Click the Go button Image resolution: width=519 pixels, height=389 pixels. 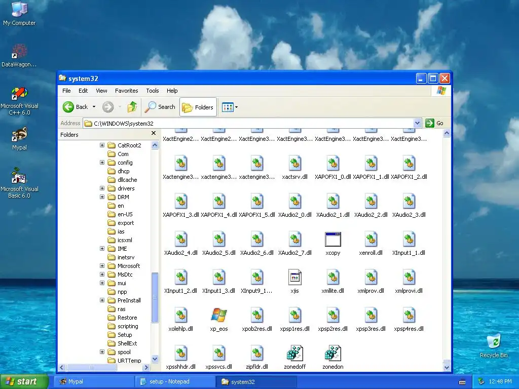(x=434, y=123)
